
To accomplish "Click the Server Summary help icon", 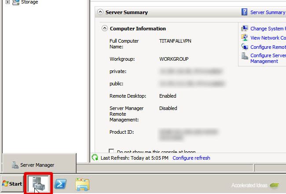I will (244, 12).
